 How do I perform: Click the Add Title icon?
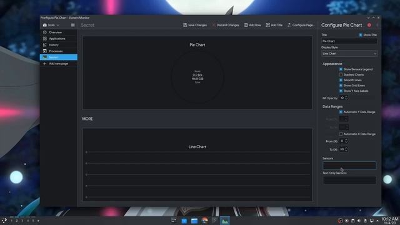pos(268,25)
